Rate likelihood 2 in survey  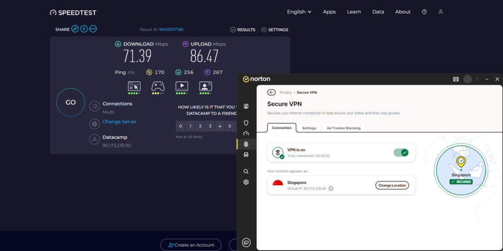tap(200, 126)
